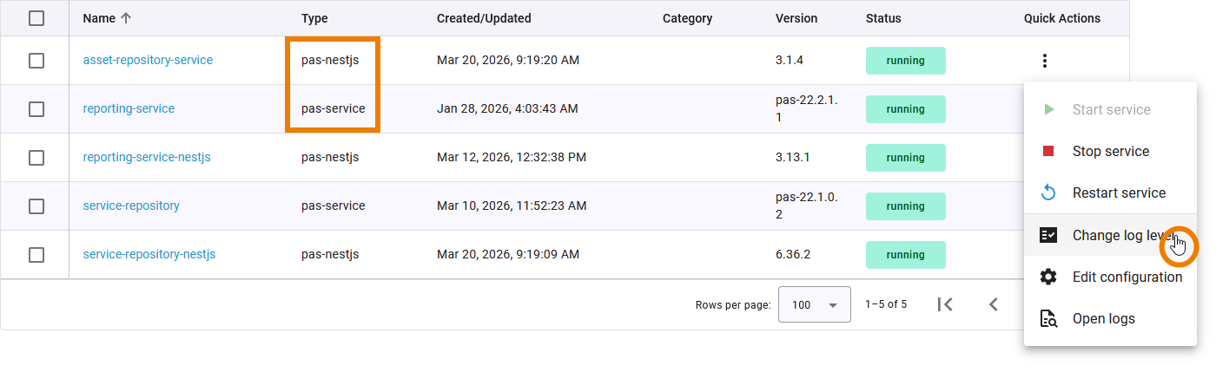Sort by the Name column arrow

pos(127,18)
